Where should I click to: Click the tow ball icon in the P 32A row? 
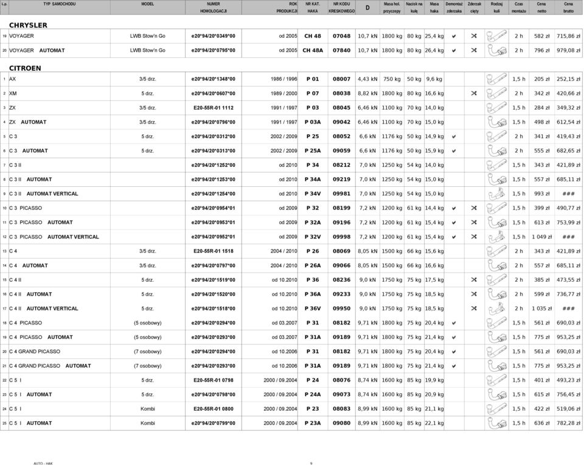pos(496,222)
